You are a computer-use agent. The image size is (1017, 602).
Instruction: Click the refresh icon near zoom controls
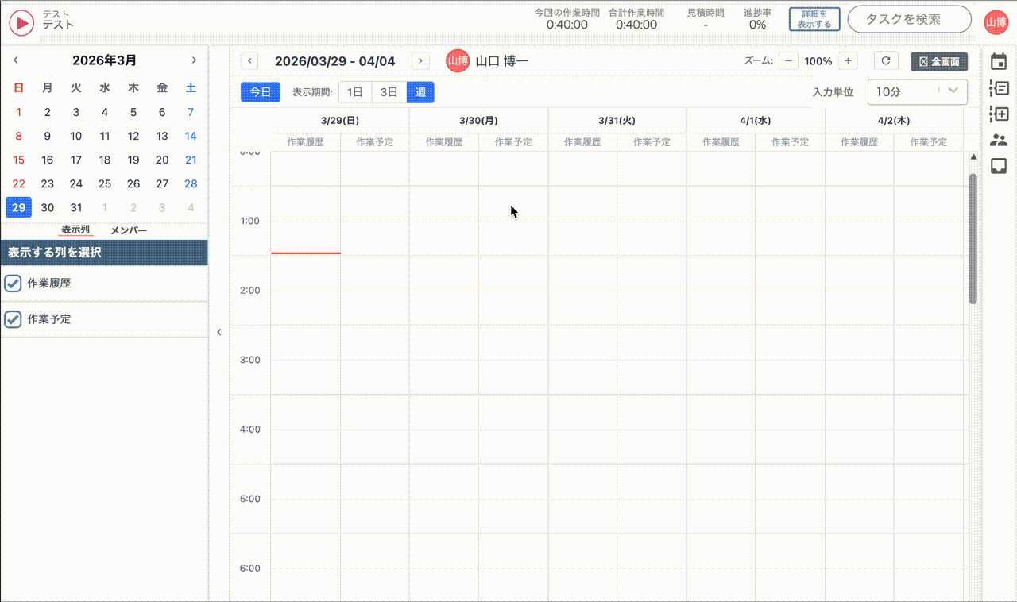pyautogui.click(x=886, y=60)
